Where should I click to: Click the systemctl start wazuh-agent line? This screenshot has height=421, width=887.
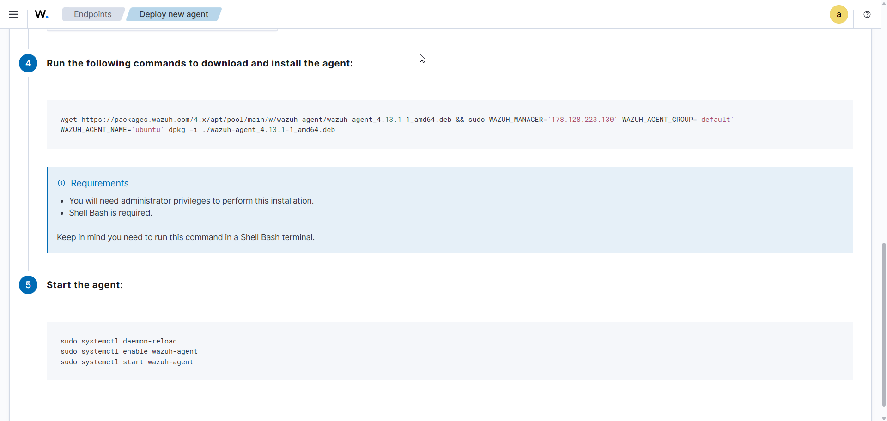click(127, 362)
